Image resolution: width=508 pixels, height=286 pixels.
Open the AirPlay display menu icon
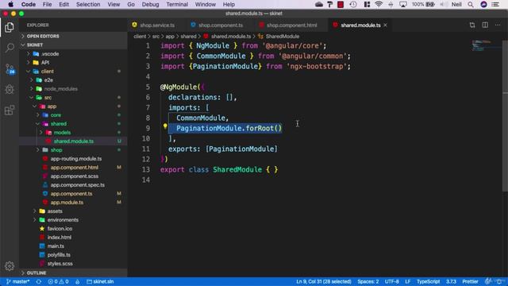[x=403, y=4]
